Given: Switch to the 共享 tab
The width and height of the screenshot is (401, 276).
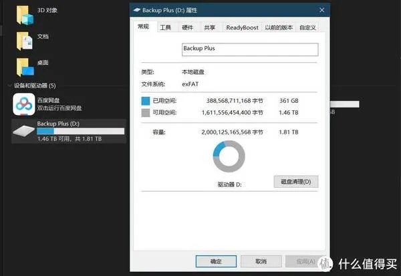Looking at the screenshot, I should point(209,27).
